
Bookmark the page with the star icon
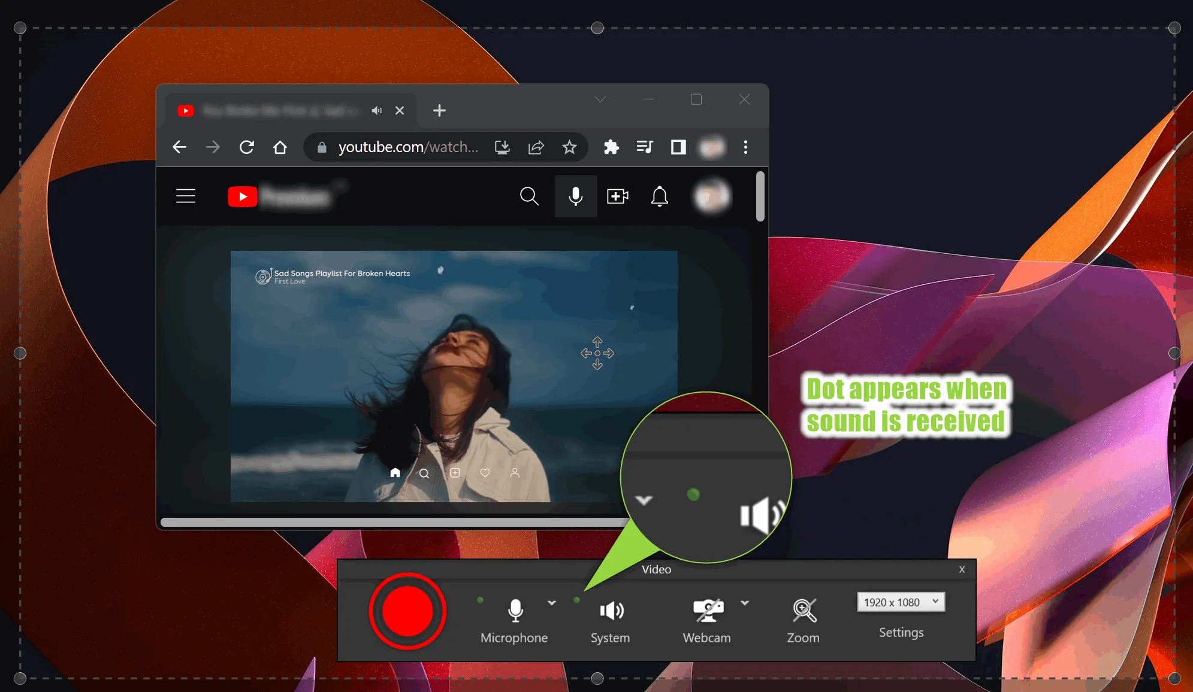click(x=570, y=147)
